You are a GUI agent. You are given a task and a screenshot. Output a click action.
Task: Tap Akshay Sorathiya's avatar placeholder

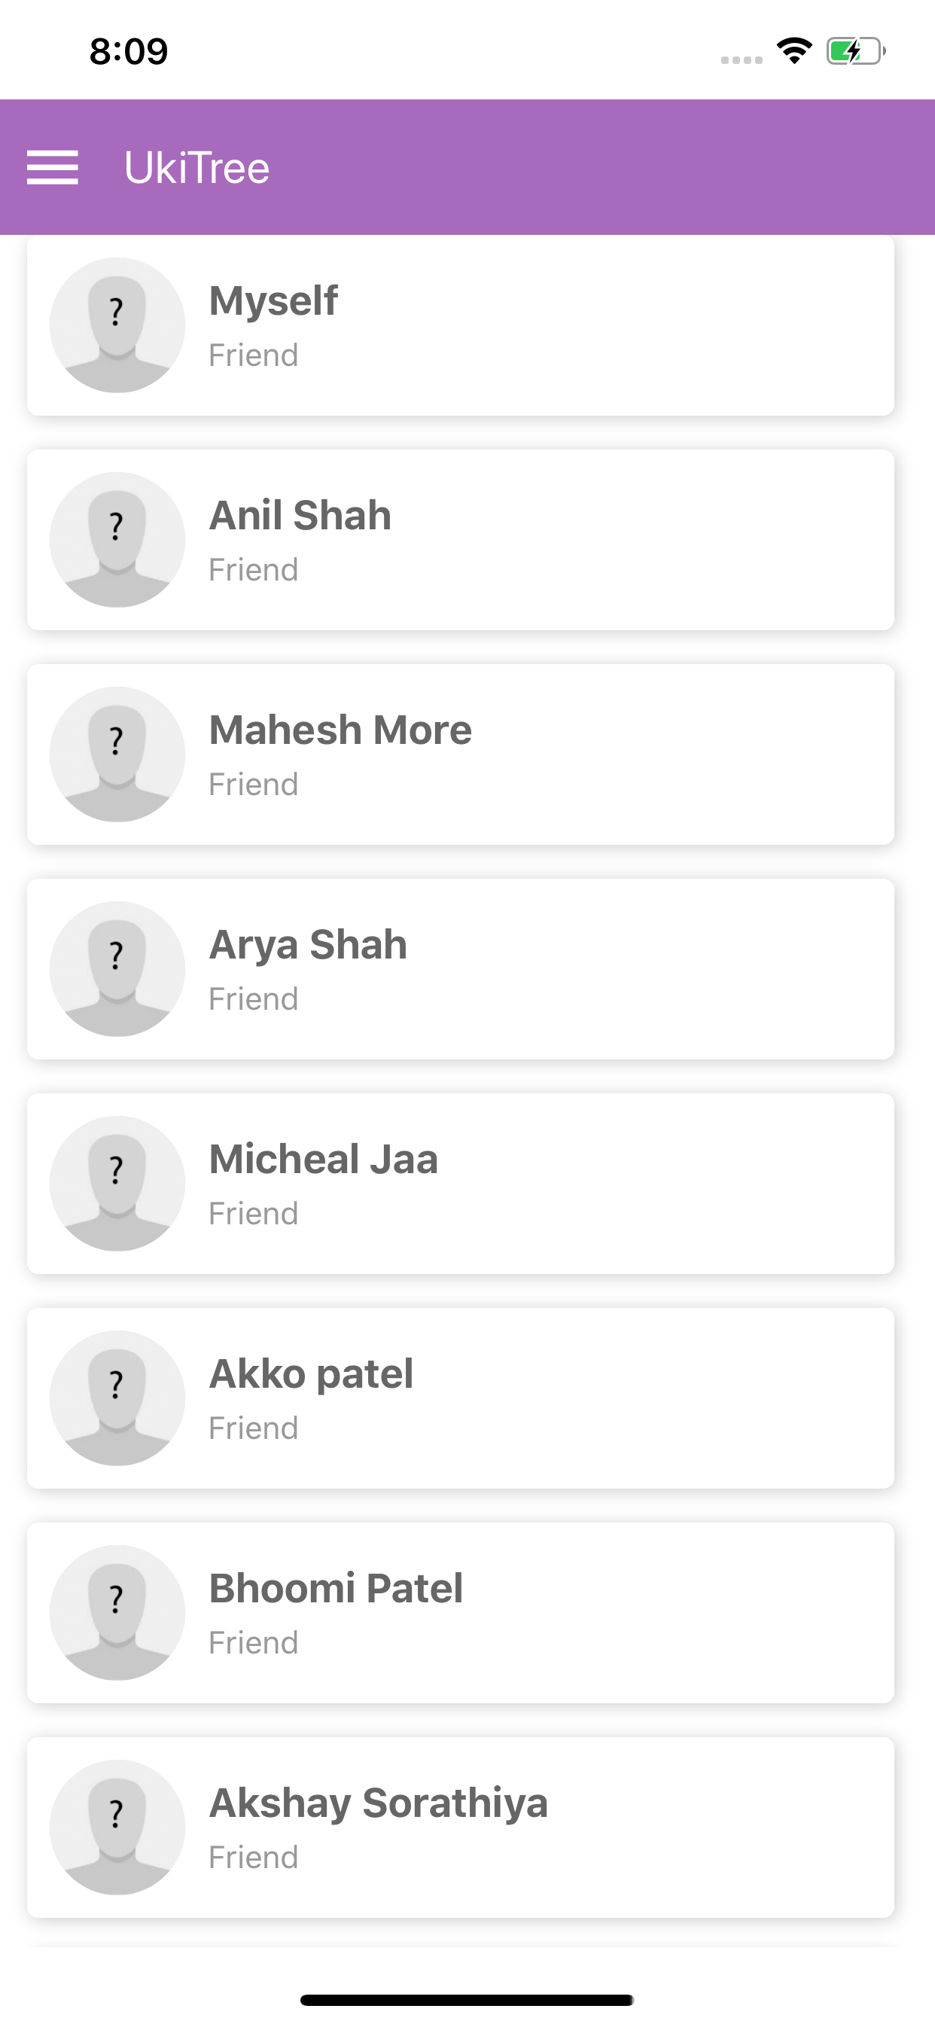coord(117,1827)
